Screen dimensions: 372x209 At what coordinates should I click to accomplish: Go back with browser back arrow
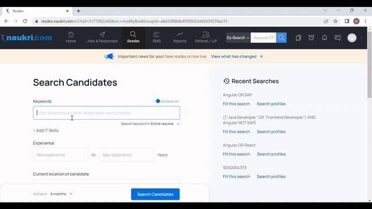pos(6,21)
